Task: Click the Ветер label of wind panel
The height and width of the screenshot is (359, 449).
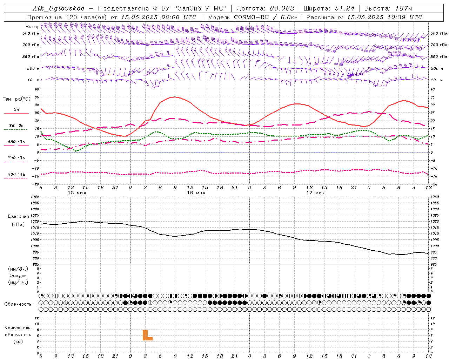Action: click(x=32, y=27)
